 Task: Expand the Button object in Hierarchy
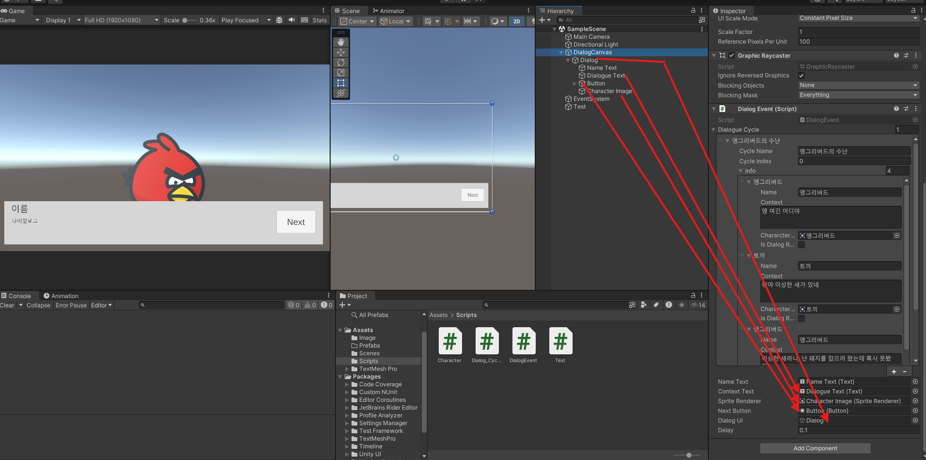point(575,83)
